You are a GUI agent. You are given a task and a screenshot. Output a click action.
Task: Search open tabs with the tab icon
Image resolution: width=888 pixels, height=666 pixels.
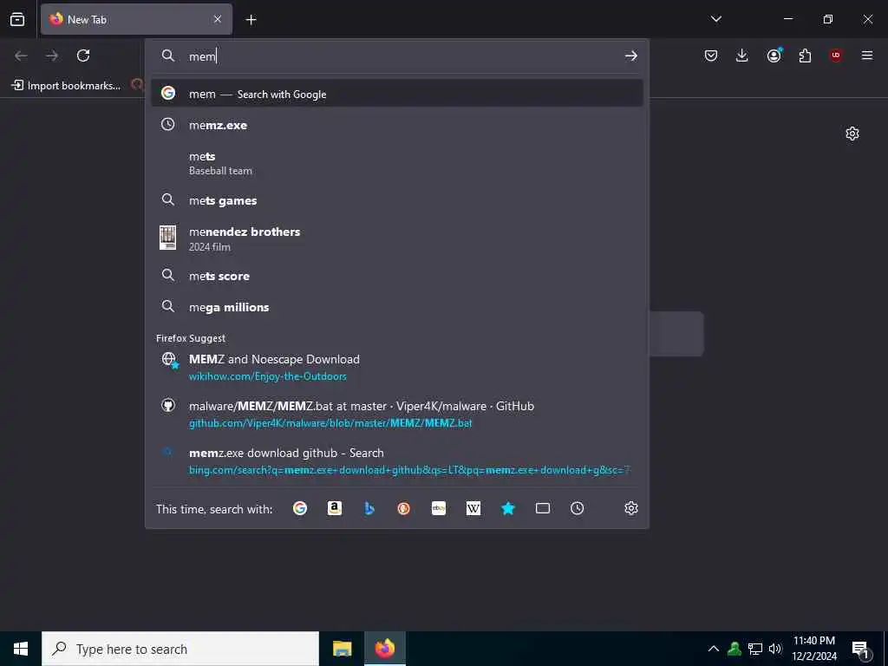[x=543, y=508]
